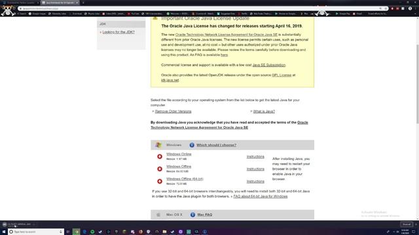Open the downloaded file in the downloads bar
This screenshot has width=419, height=235.
[x=18, y=225]
